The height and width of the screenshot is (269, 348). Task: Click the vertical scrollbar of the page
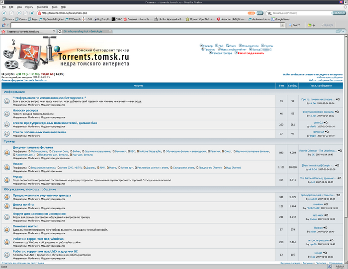[x=346, y=127]
